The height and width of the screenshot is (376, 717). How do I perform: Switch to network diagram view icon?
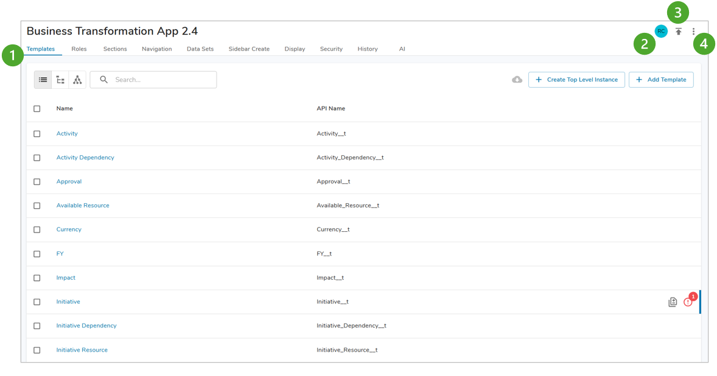click(77, 80)
